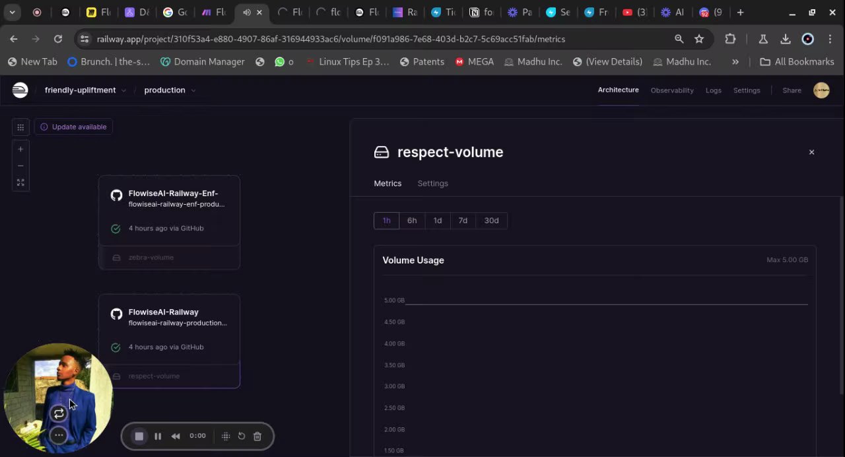Open the (View Details) bookmark
Image resolution: width=845 pixels, height=457 pixels.
click(607, 61)
